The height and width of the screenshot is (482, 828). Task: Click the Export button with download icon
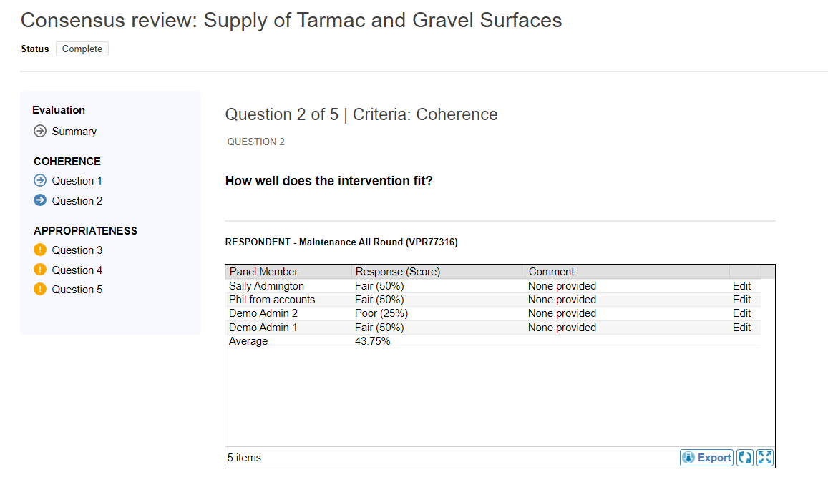coord(706,458)
